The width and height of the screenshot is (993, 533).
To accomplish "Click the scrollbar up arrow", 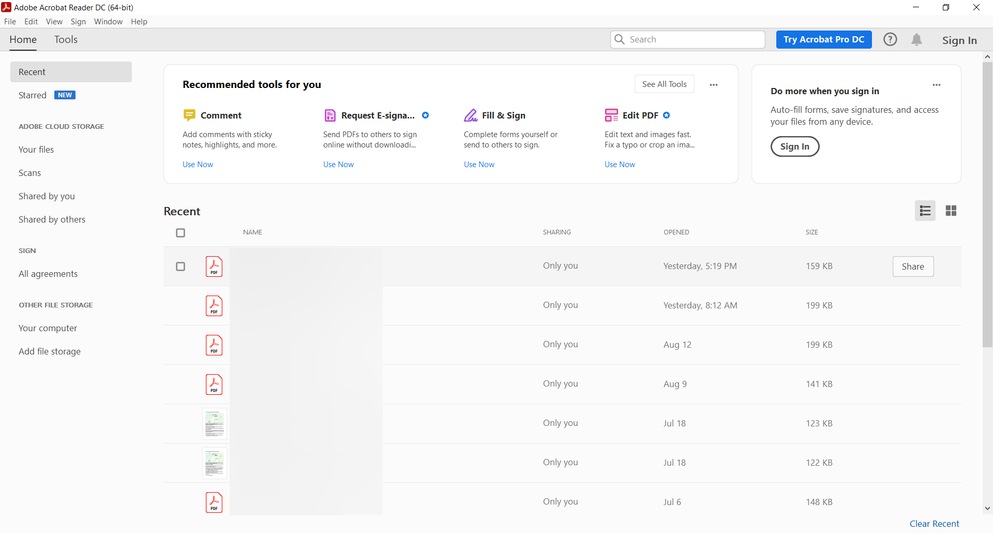I will (987, 56).
